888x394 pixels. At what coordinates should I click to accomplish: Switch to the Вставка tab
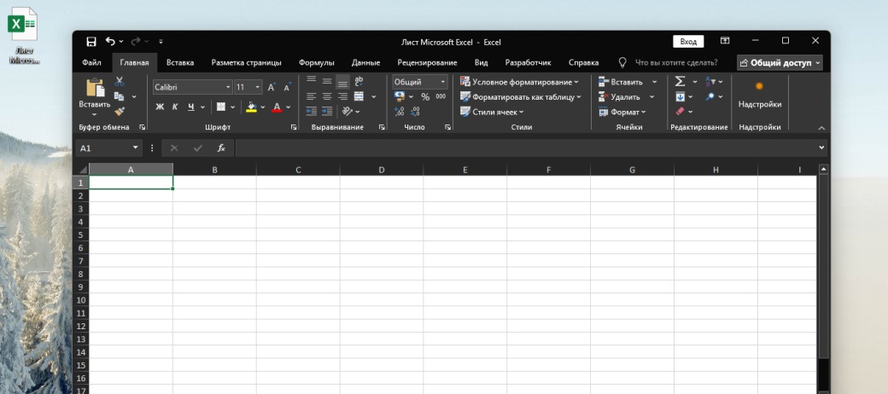pyautogui.click(x=179, y=62)
